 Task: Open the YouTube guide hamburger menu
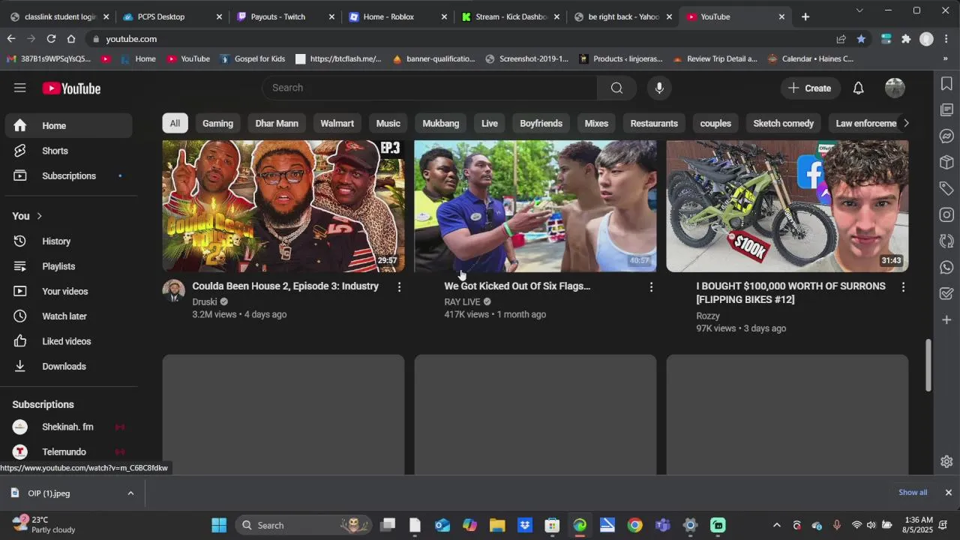point(20,88)
